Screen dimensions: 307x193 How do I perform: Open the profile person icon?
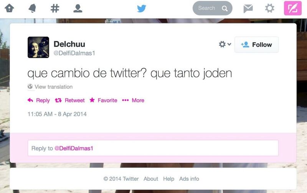point(78,8)
